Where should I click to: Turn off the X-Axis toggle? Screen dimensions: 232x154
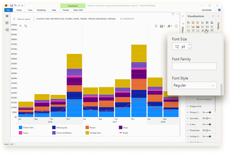point(208,124)
